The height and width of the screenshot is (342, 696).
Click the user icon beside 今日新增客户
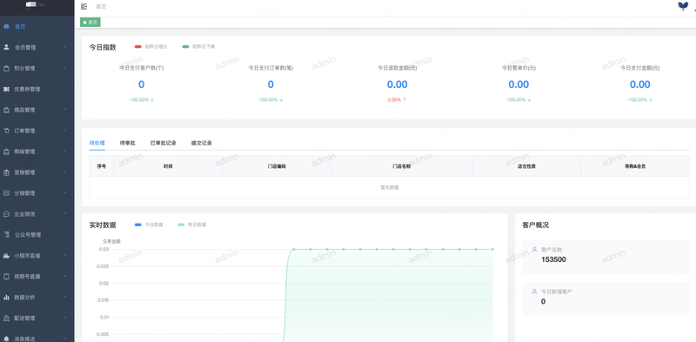(534, 292)
